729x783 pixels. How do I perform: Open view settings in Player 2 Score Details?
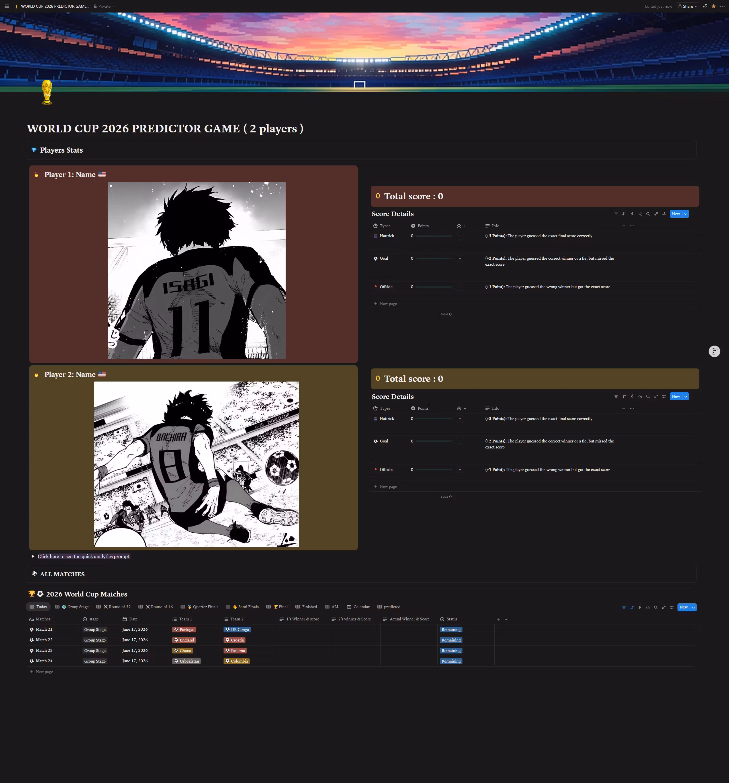(664, 396)
